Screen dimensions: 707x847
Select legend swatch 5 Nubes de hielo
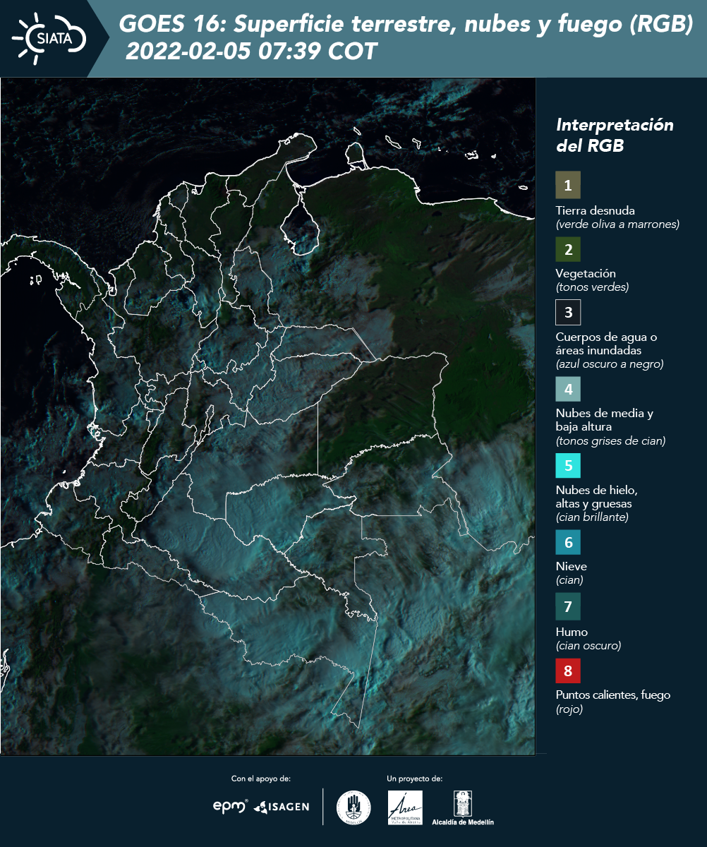point(568,465)
